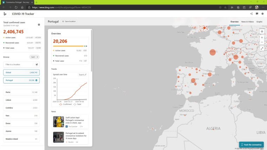The height and width of the screenshot is (150, 267).
Task: Go forward in the browser
Action: pyautogui.click(x=10, y=7)
